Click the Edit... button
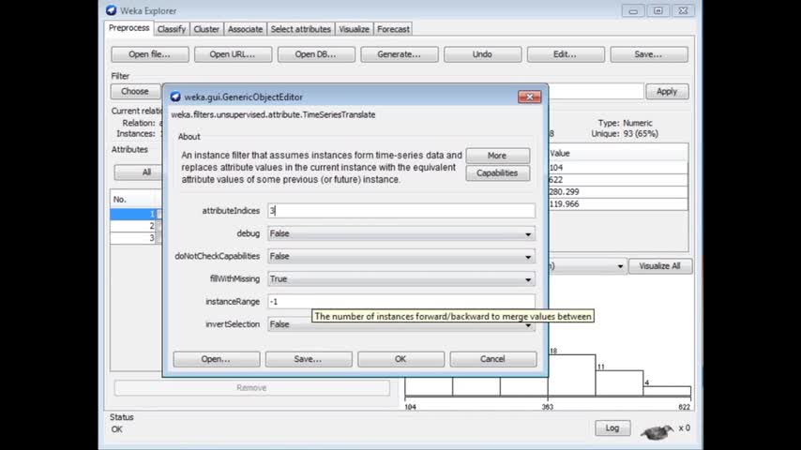The image size is (801, 450). [x=566, y=54]
